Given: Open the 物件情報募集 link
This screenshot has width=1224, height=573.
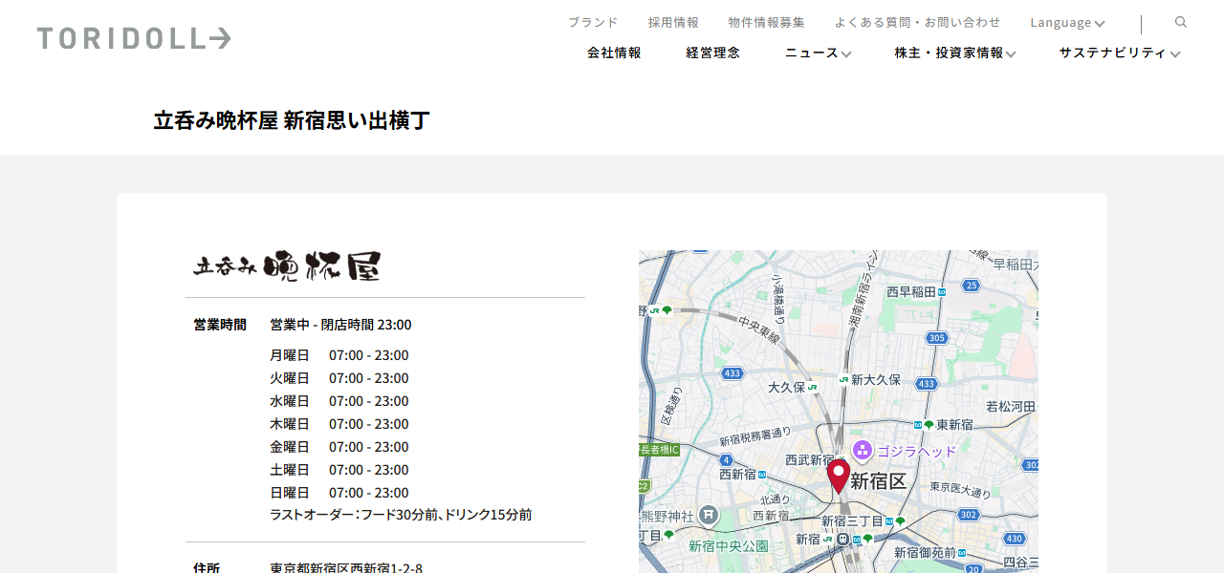Looking at the screenshot, I should [766, 22].
